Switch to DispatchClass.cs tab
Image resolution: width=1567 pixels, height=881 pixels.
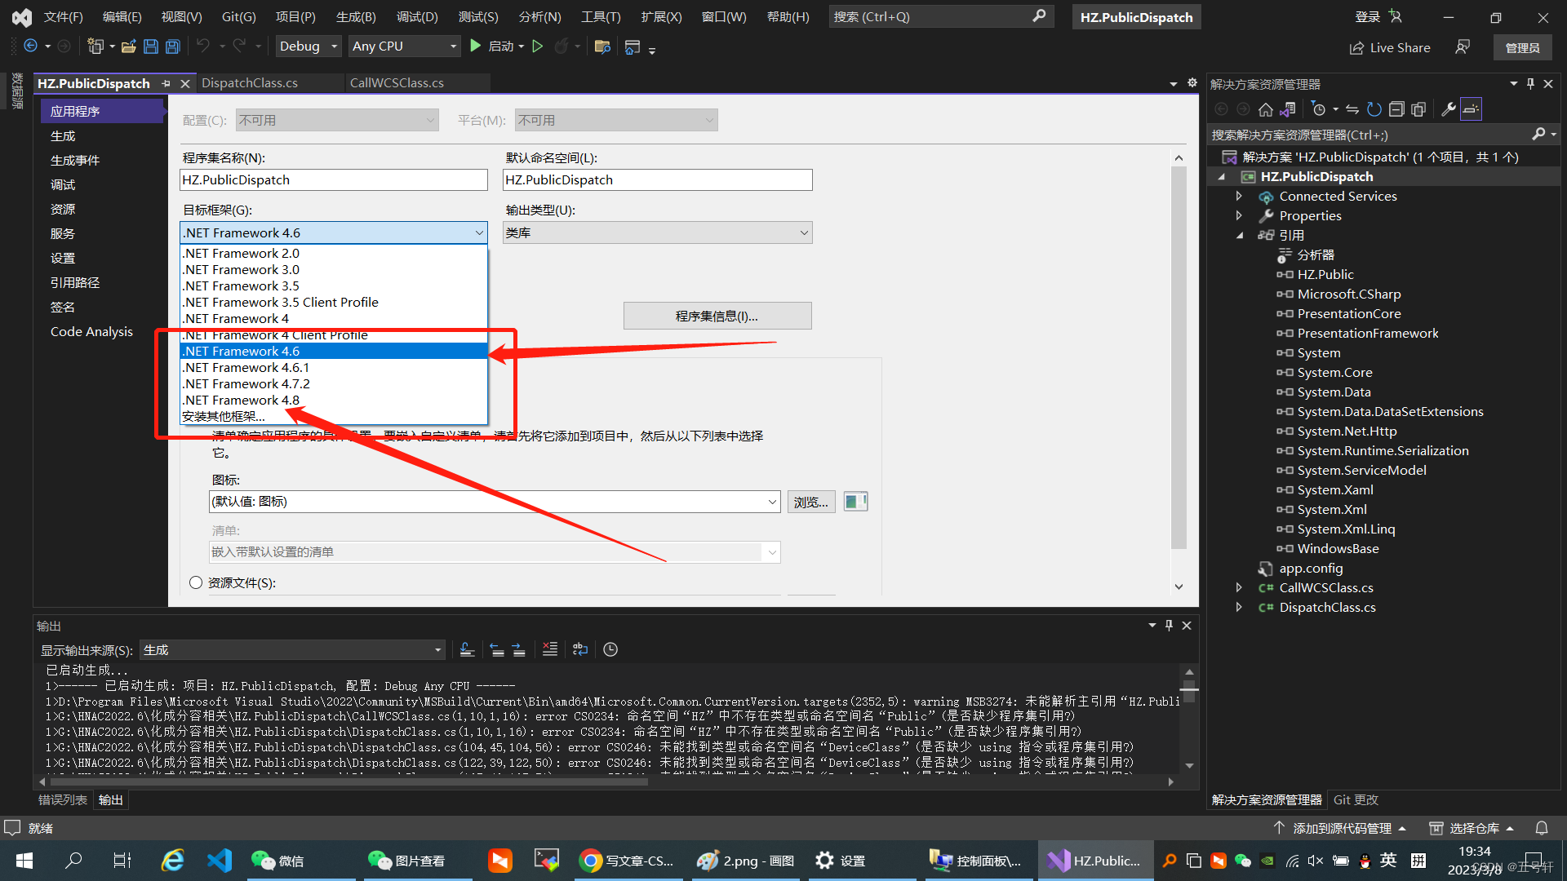click(250, 83)
